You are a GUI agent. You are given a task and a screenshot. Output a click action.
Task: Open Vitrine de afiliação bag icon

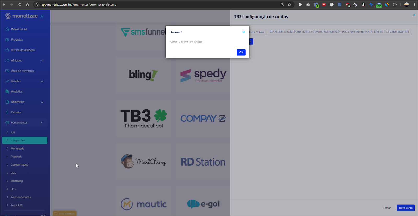7,50
